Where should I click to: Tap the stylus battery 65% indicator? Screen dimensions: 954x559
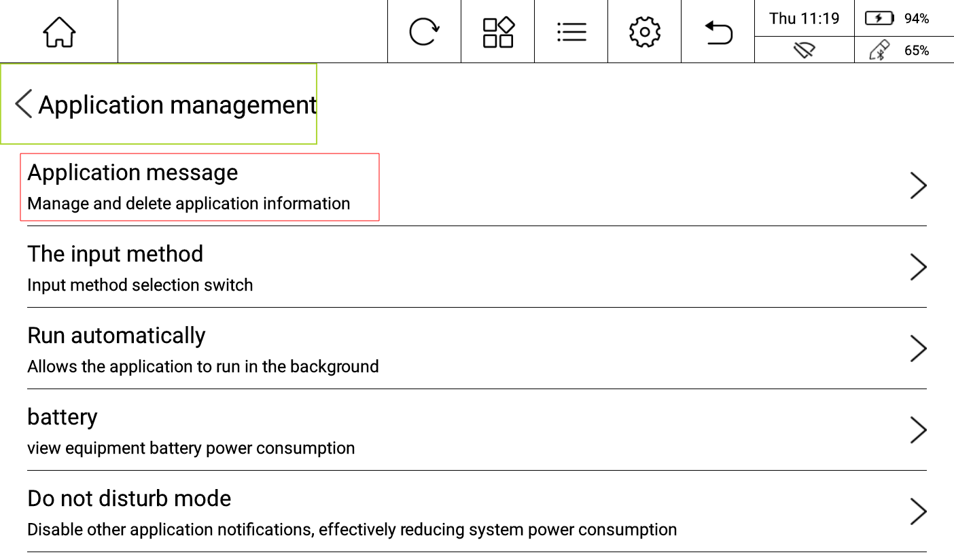pyautogui.click(x=904, y=50)
